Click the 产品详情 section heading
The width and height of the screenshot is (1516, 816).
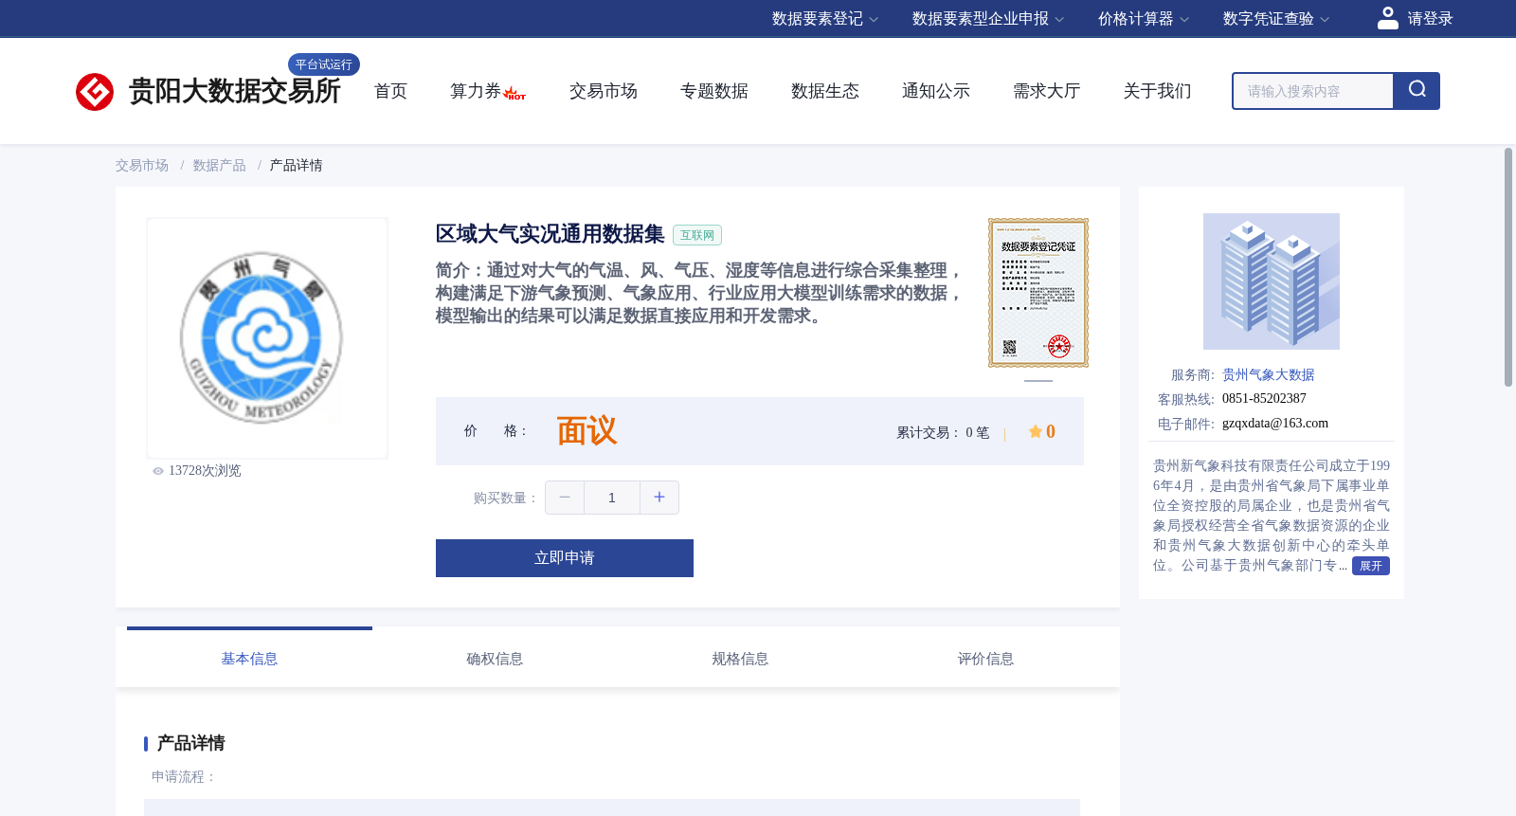[190, 743]
